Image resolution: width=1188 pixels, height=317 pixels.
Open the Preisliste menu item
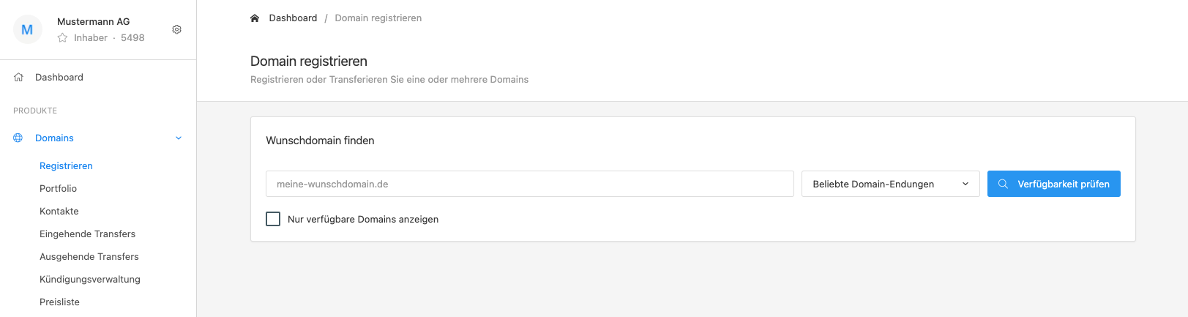(x=60, y=302)
